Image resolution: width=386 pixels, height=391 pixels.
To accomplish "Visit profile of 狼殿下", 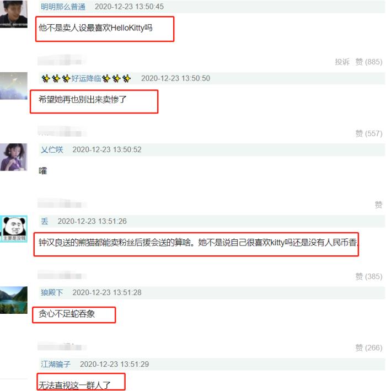I will [52, 292].
